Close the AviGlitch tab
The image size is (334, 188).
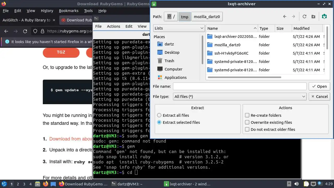pyautogui.click(x=54, y=20)
